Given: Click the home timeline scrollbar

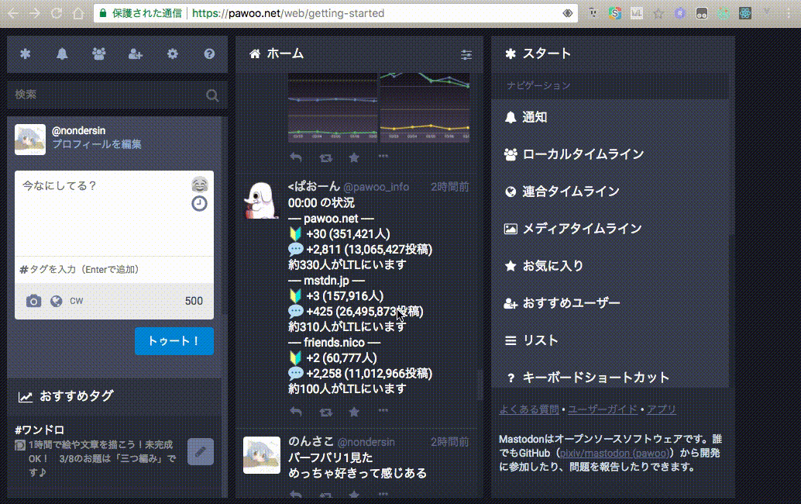Looking at the screenshot, I should tap(480, 385).
